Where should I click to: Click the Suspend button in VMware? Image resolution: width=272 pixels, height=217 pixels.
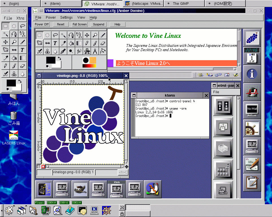click(98, 24)
